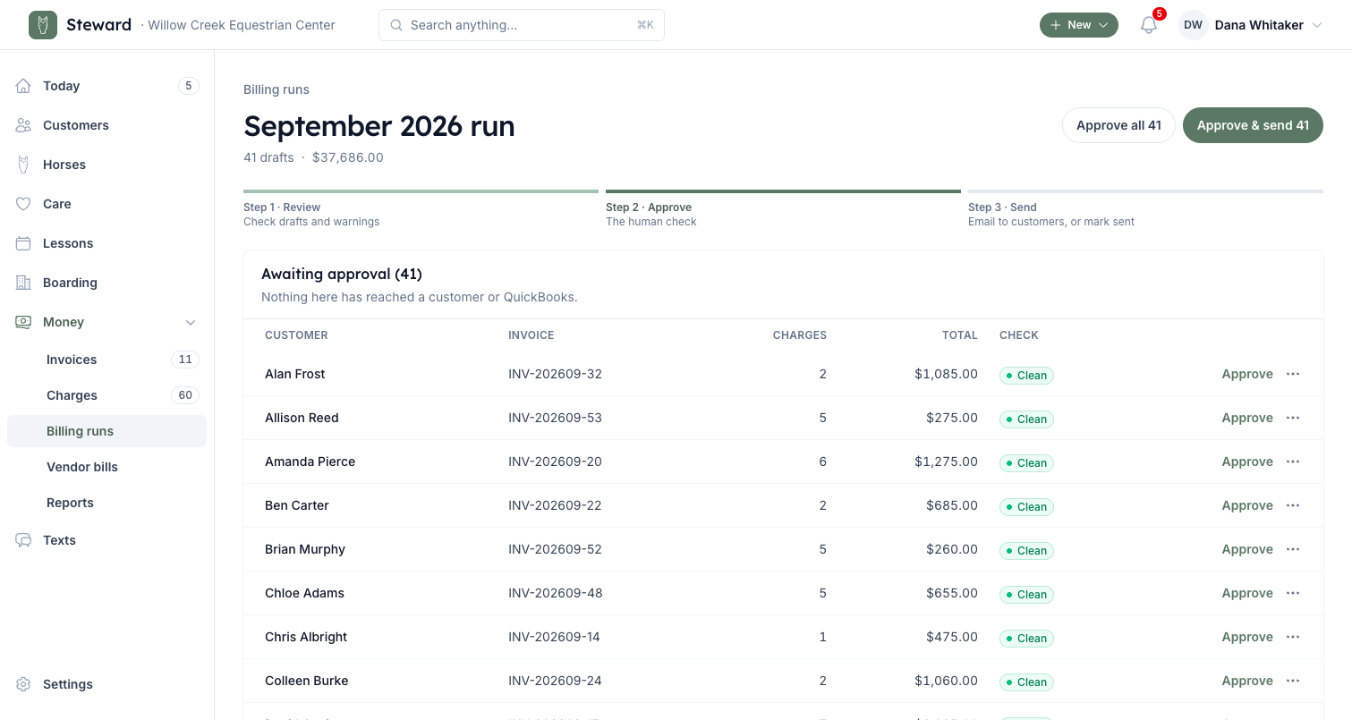Approve Chris Albright's invoice
1352x720 pixels.
1247,637
